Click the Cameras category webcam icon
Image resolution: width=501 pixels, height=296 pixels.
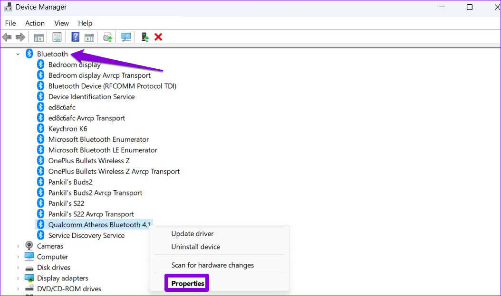(x=29, y=246)
